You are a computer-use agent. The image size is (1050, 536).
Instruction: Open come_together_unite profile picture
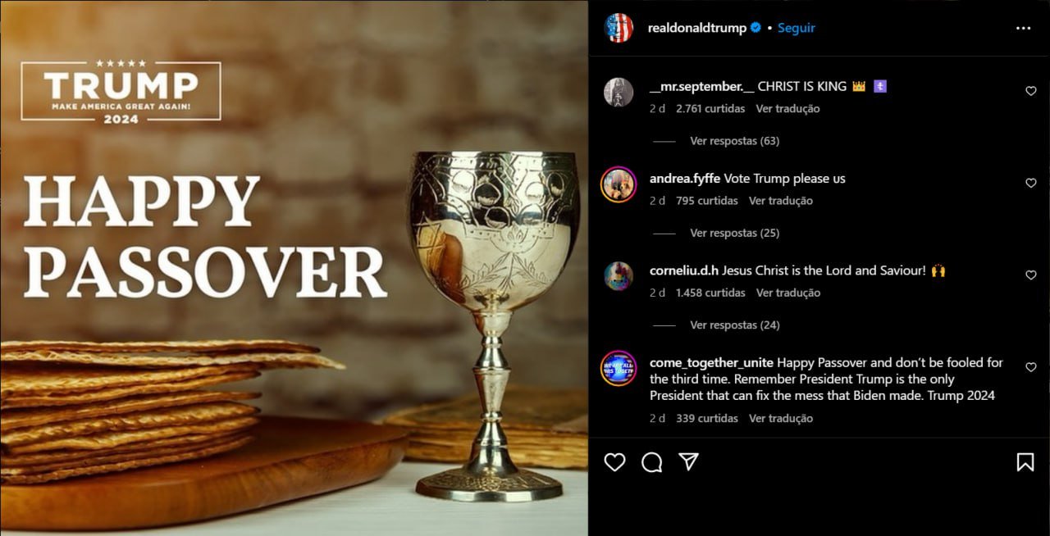[619, 368]
